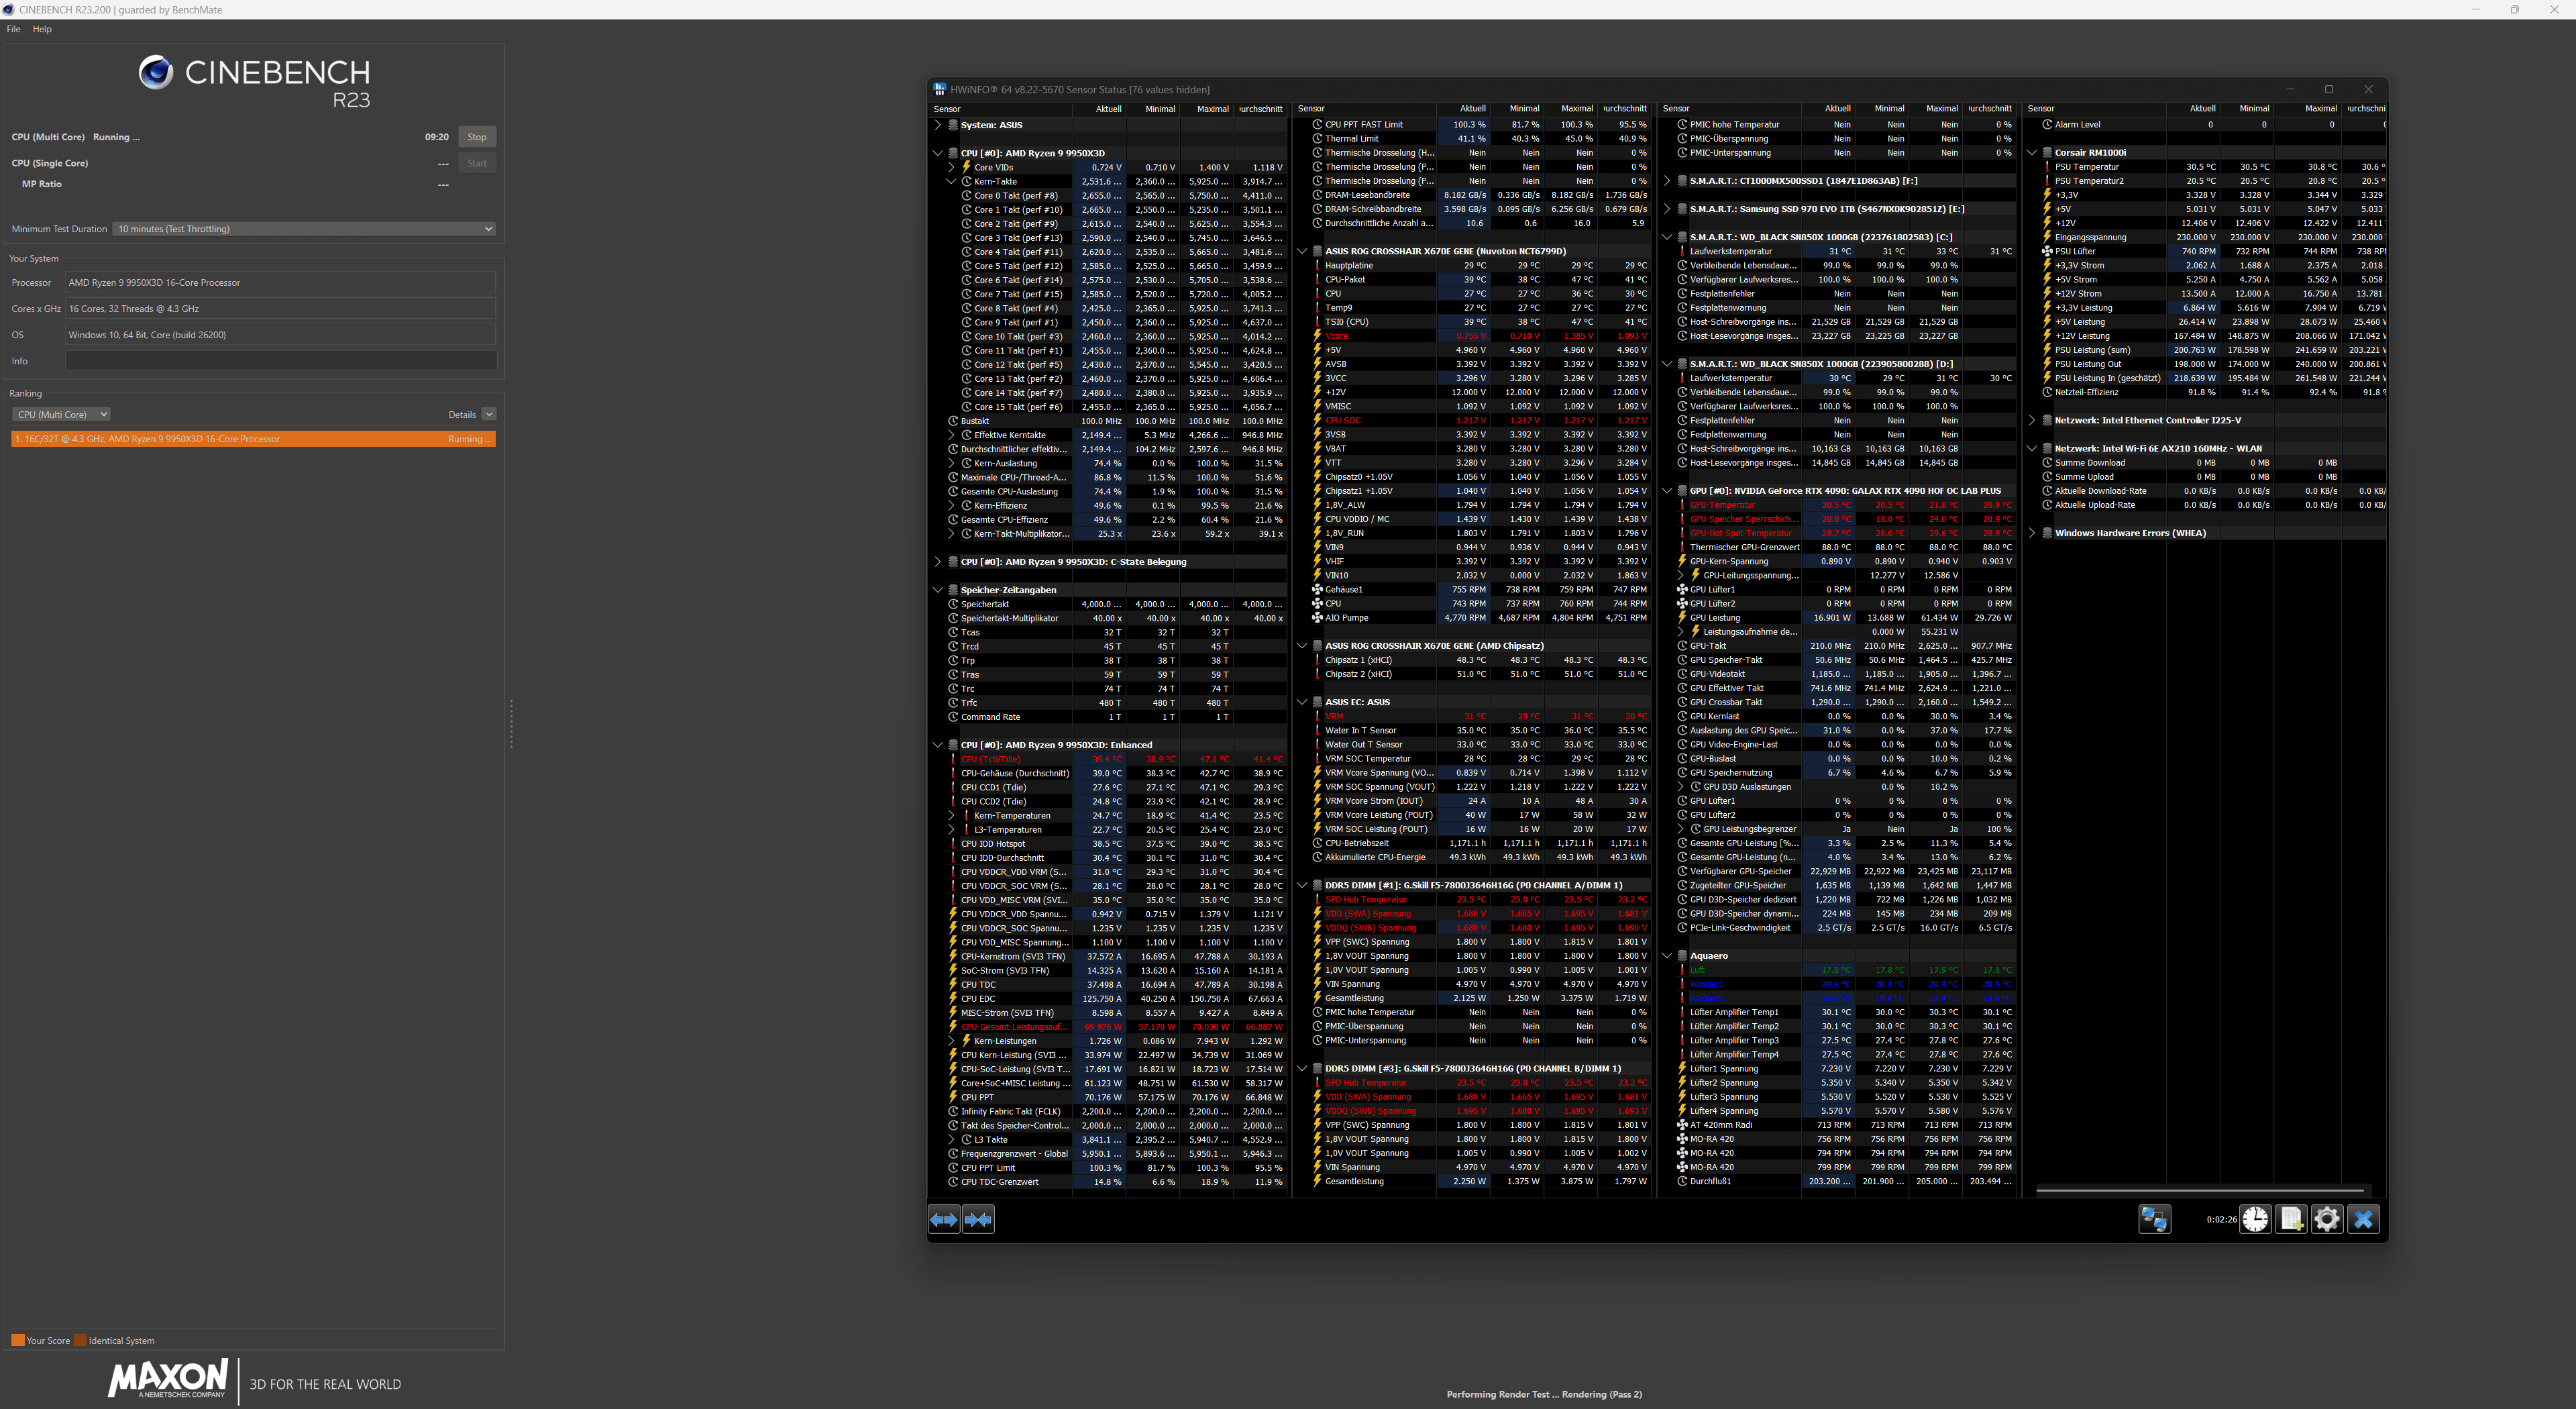This screenshot has height=1409, width=2576.
Task: Stop the running CPU Multi Core benchmark
Action: click(x=477, y=136)
